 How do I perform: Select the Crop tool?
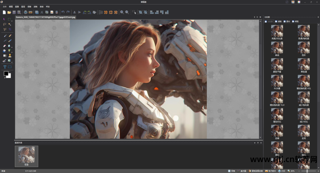pos(9,30)
